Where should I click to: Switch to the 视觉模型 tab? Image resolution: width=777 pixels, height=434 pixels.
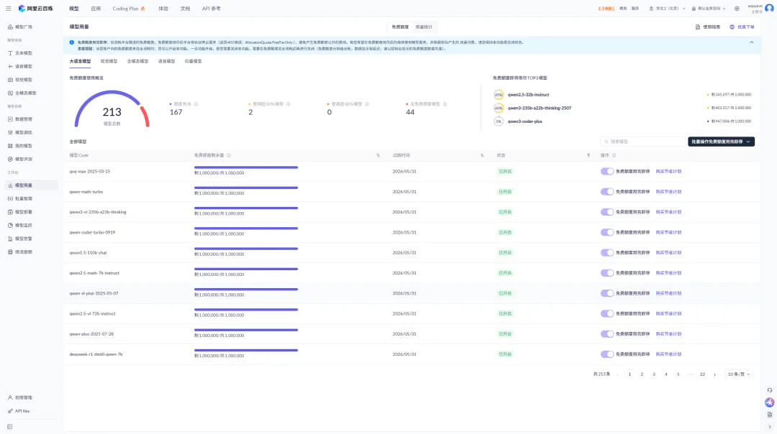[x=109, y=61]
